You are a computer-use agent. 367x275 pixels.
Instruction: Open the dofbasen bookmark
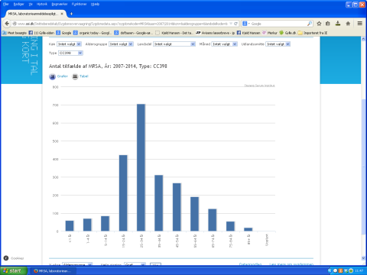(134, 33)
